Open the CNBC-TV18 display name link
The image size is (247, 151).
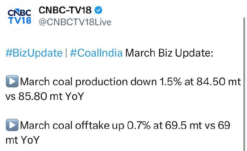tap(65, 11)
